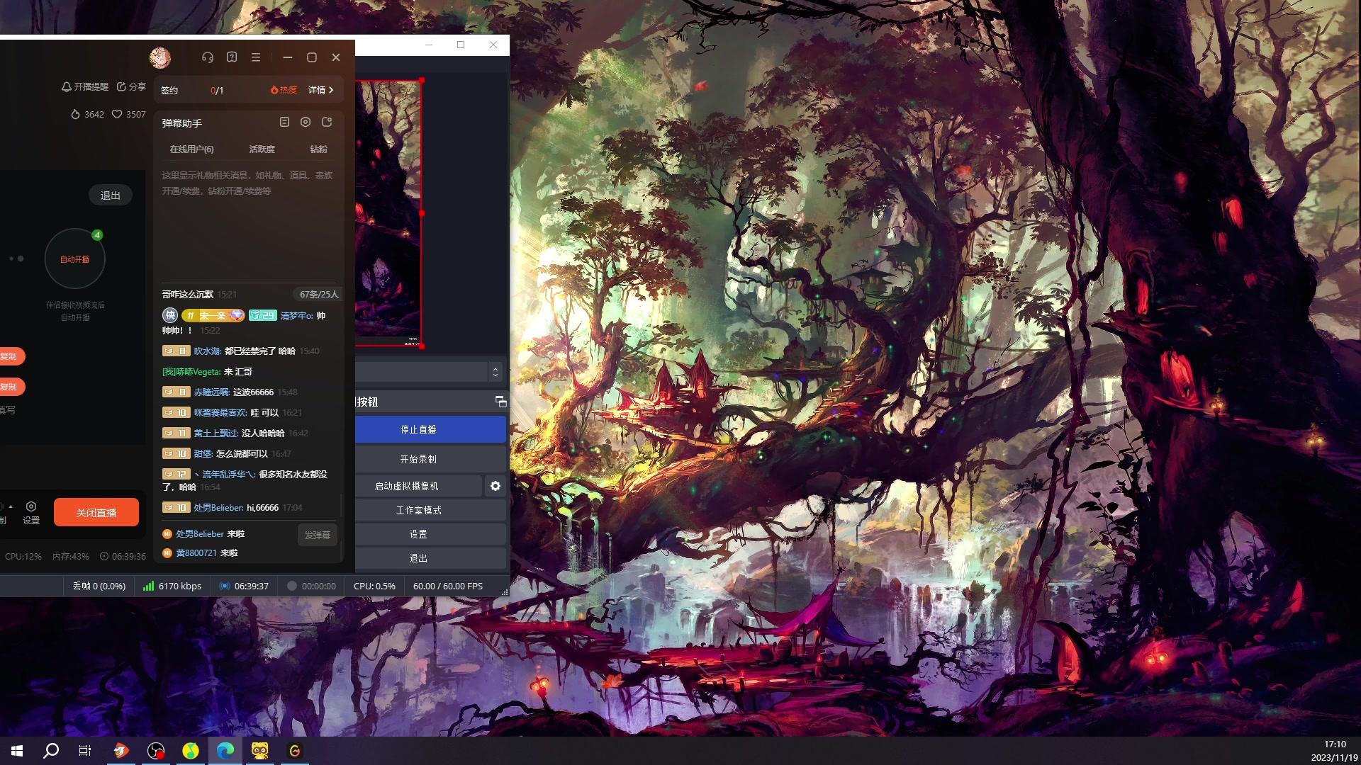Click 黄8800721 来啦 entry notice
The image size is (1361, 765).
tap(200, 552)
